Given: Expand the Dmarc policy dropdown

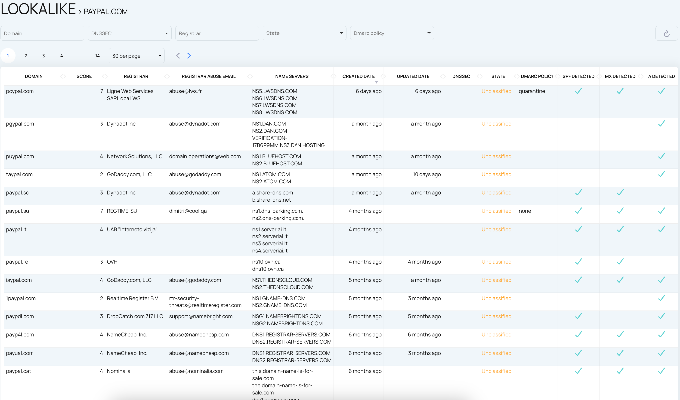Looking at the screenshot, I should pyautogui.click(x=392, y=33).
